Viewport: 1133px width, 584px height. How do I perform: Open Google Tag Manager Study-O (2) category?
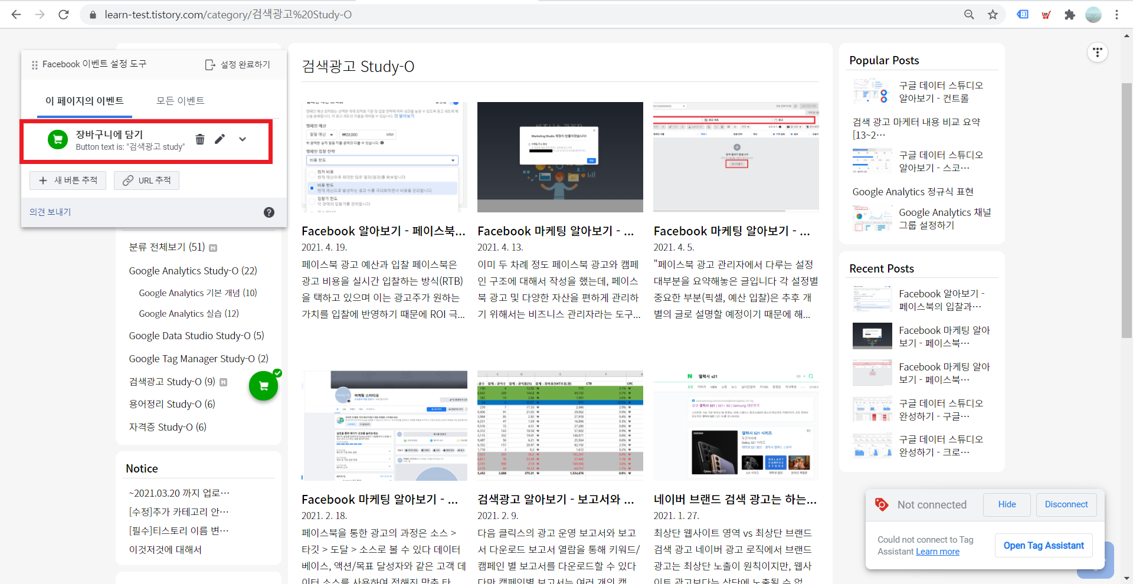click(198, 359)
